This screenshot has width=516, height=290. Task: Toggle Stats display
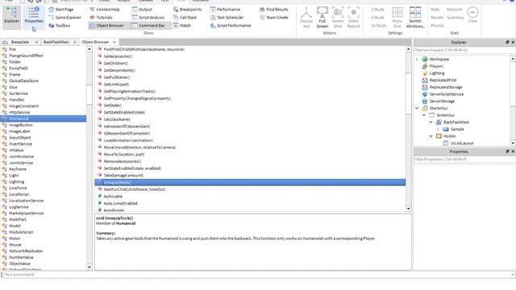(435, 10)
